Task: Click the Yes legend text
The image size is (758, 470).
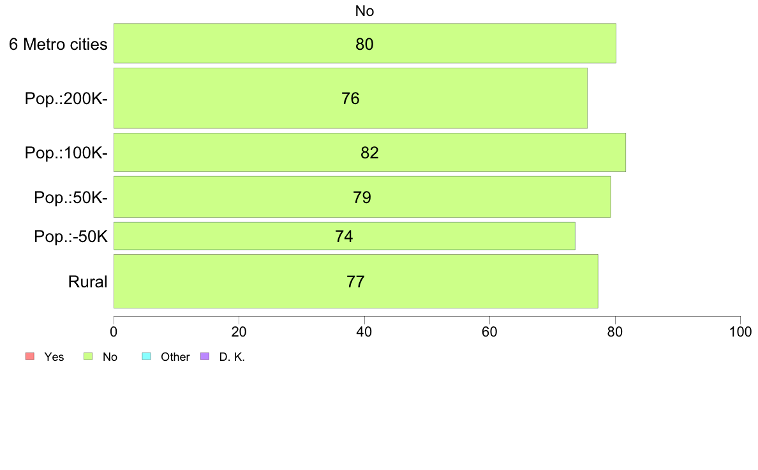Action: click(54, 357)
